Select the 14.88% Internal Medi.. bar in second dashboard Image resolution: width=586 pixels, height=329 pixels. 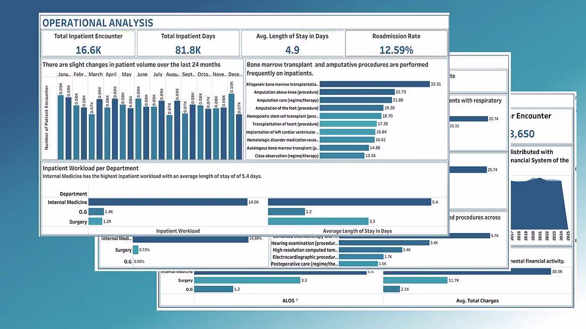[x=191, y=239]
